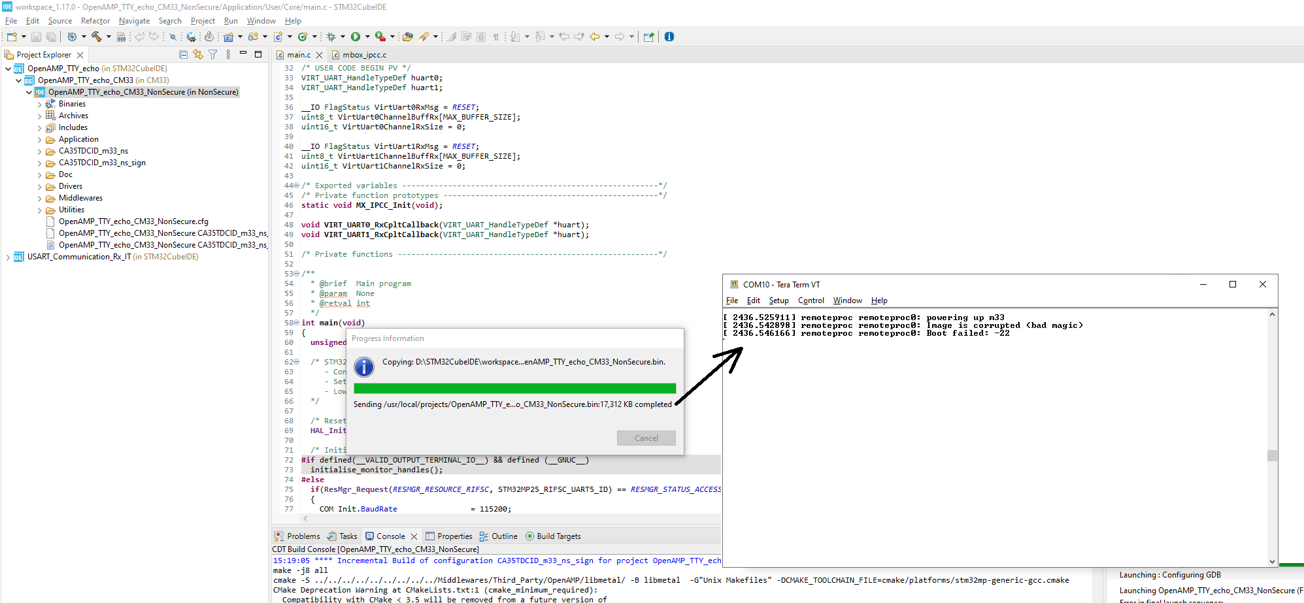
Task: Expand the Drivers folder
Action: (x=41, y=186)
